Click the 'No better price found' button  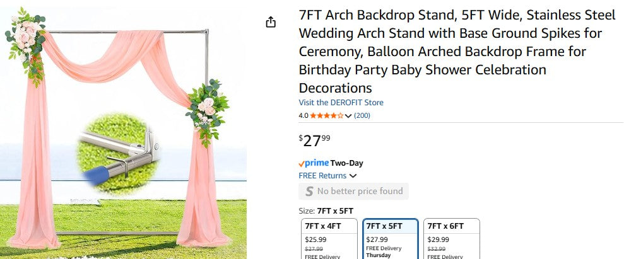pos(353,191)
